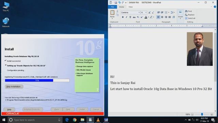Open the Customize Quick Access Toolbar arrow

pos(126,3)
